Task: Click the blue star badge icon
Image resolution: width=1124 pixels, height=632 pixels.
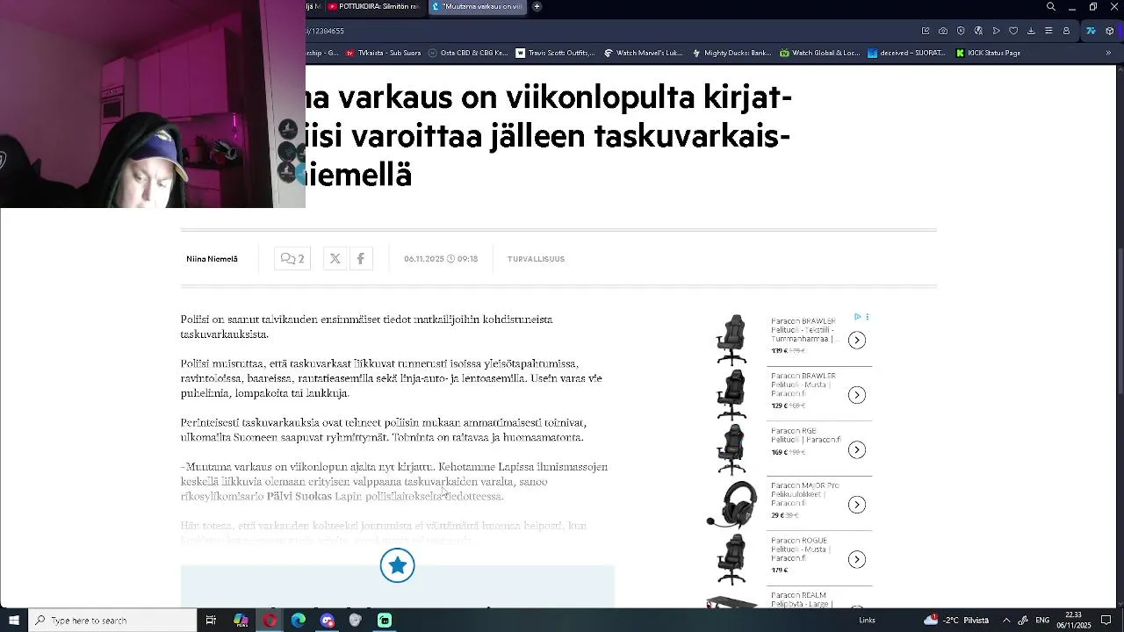Action: 398,565
